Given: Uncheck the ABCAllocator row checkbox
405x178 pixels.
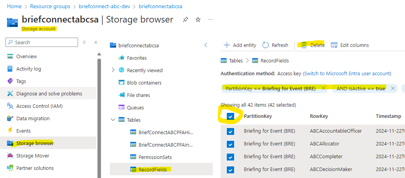Looking at the screenshot, I should pos(230,144).
